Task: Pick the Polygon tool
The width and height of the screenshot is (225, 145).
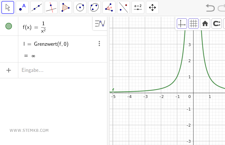Action: pos(66,7)
